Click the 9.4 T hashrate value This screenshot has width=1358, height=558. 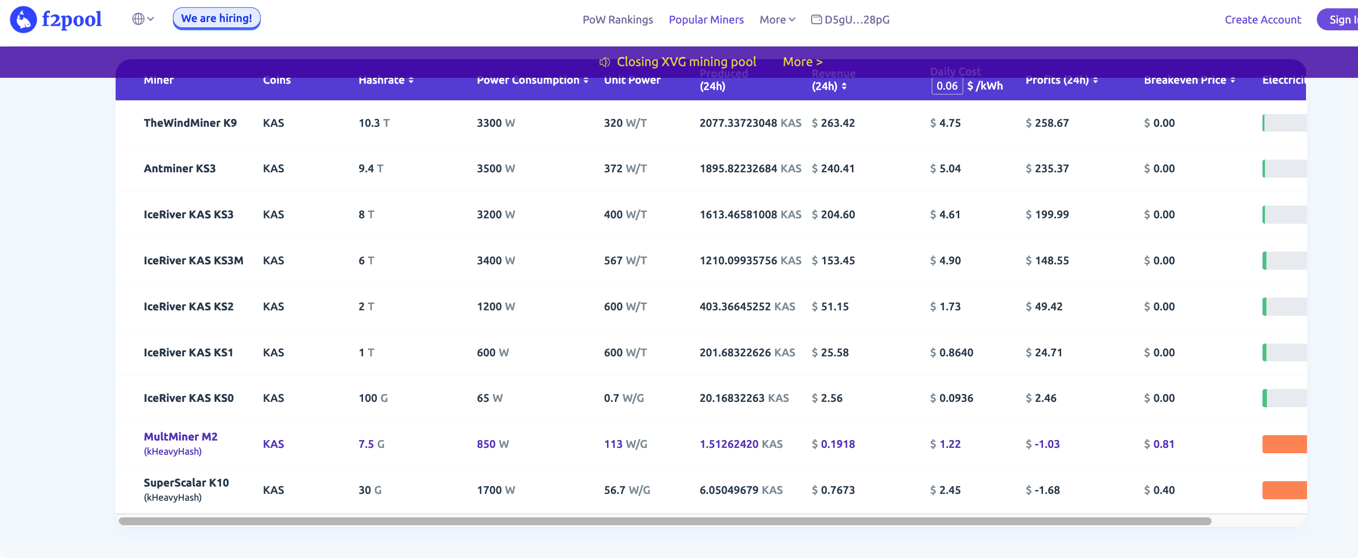click(x=370, y=168)
